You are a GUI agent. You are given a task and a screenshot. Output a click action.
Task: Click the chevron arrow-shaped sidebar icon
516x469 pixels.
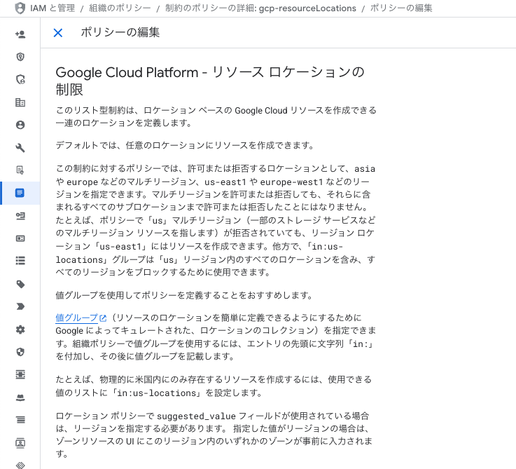[20, 306]
